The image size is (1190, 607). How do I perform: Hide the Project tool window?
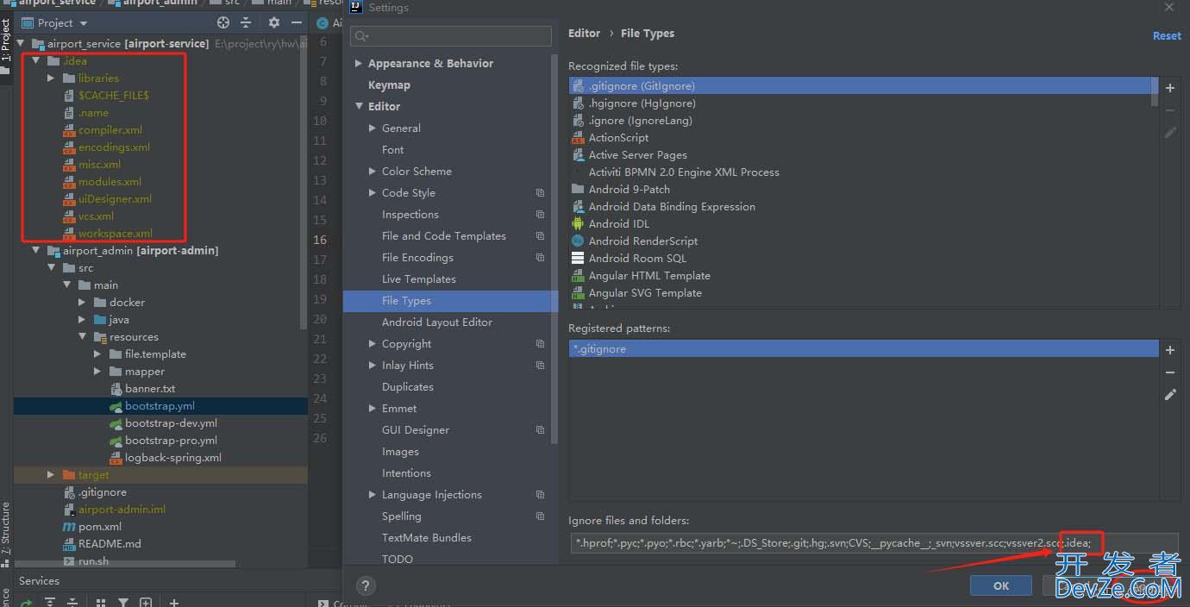295,22
